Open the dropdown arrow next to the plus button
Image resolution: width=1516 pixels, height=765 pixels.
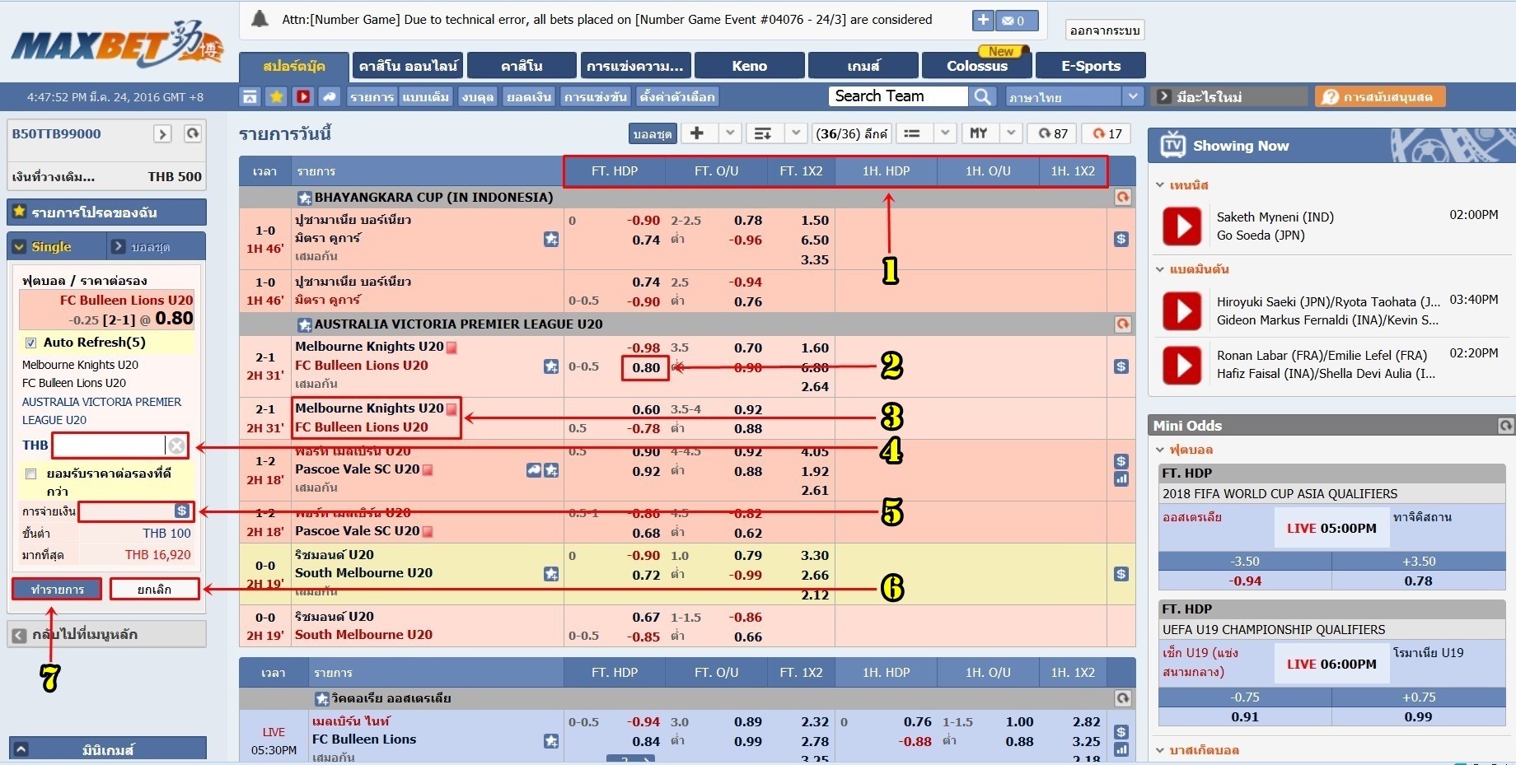pos(730,133)
